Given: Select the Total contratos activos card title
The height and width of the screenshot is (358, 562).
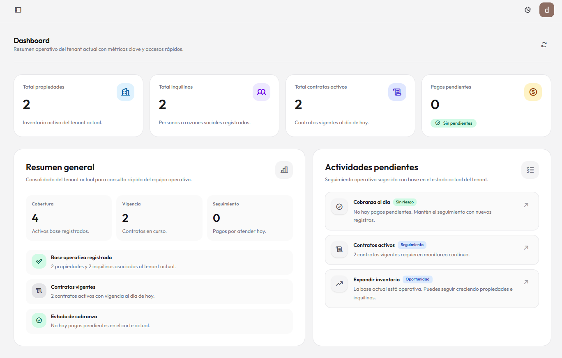Looking at the screenshot, I should [x=321, y=87].
